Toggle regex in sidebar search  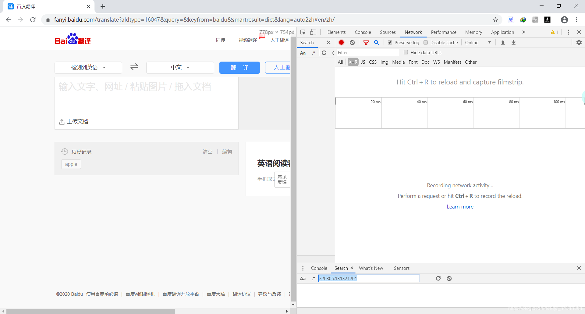click(313, 53)
